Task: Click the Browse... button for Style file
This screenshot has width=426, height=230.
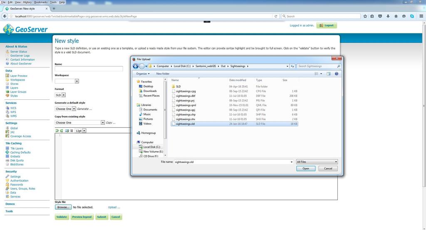Action: click(x=63, y=207)
